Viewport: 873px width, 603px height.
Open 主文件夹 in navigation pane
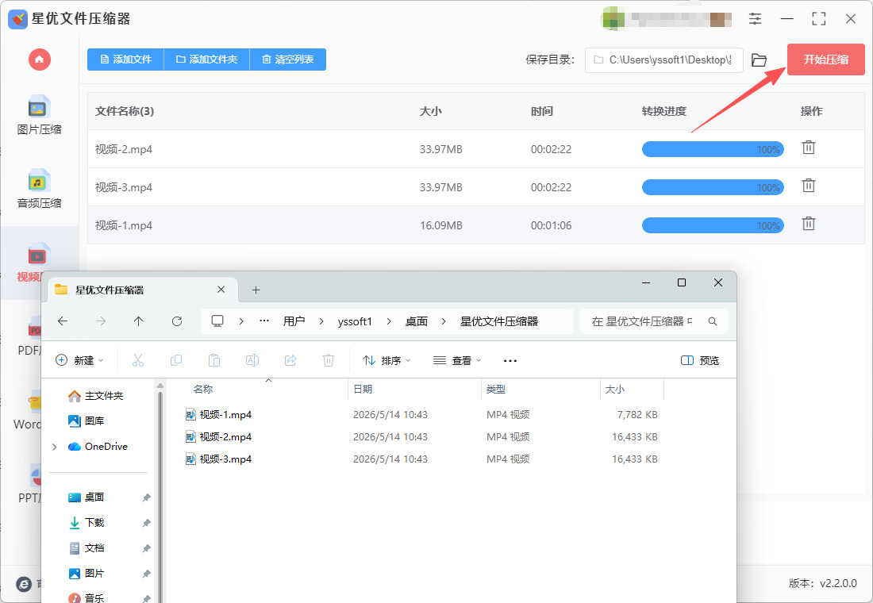pyautogui.click(x=95, y=395)
